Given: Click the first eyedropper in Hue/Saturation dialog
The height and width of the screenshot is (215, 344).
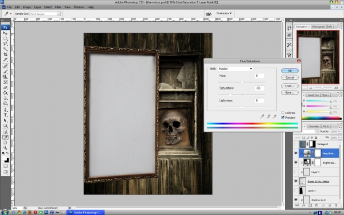Looking at the screenshot, I should (x=262, y=116).
